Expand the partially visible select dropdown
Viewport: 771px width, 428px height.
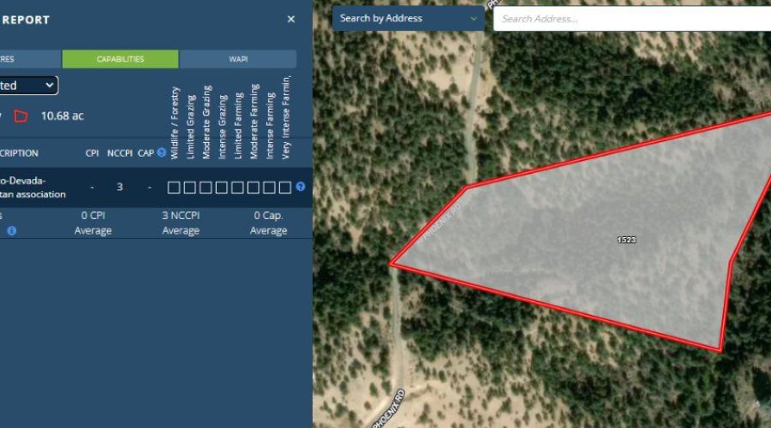point(28,86)
